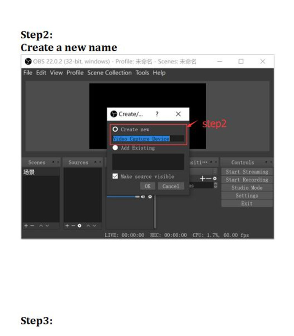
Task: Click the remove scene minus icon
Action: point(32,226)
